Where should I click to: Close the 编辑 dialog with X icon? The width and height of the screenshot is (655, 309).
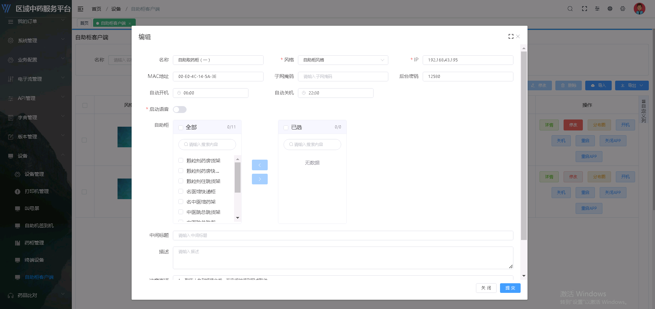518,36
